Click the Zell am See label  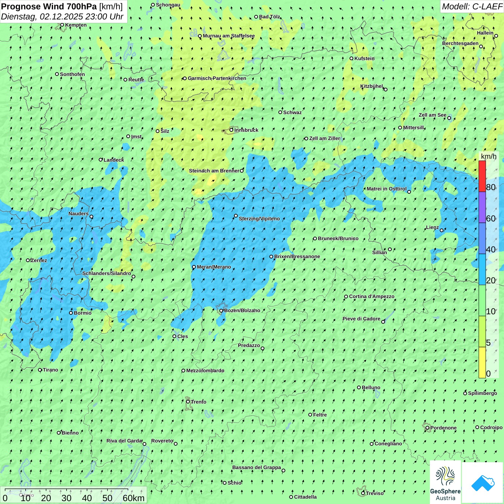coord(432,115)
